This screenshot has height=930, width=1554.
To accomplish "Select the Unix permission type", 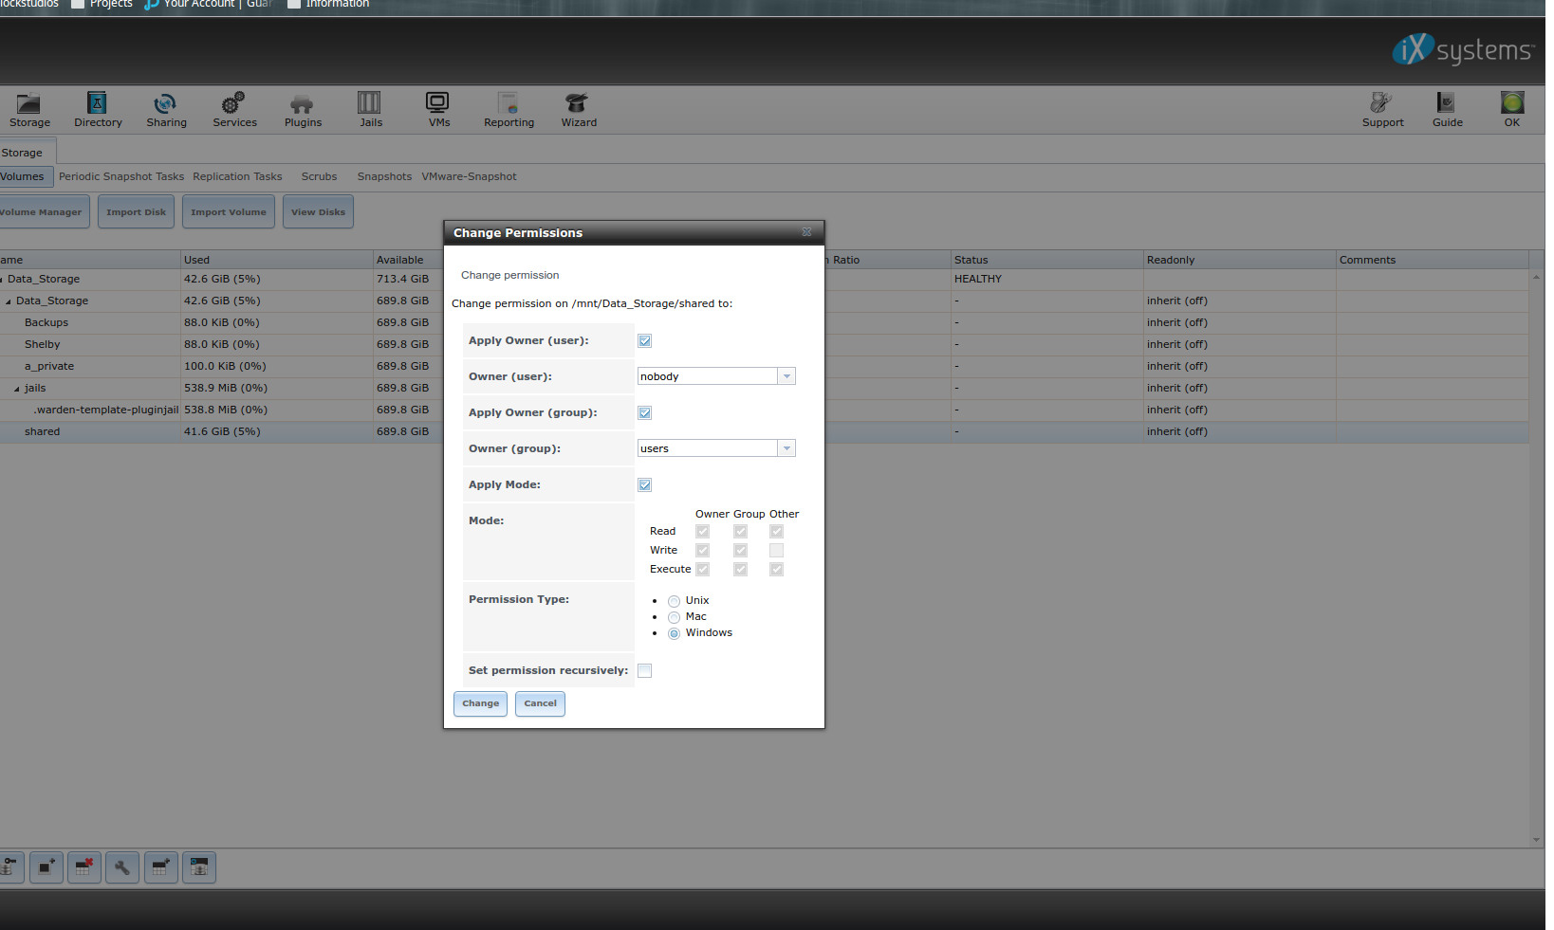I will click(674, 601).
